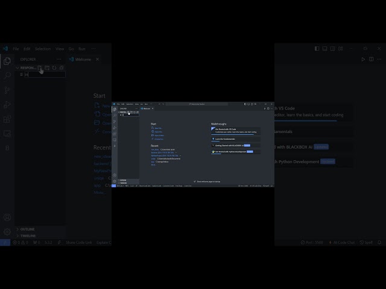Click 5.3.2 version entry in enlarged status bar
Screen dimensions: 386x289
point(48,242)
